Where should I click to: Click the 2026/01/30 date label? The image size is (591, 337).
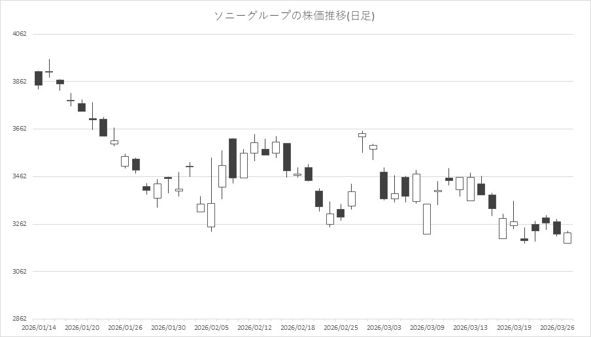point(168,328)
